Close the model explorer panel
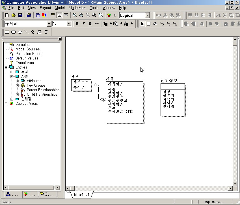 coord(60,39)
